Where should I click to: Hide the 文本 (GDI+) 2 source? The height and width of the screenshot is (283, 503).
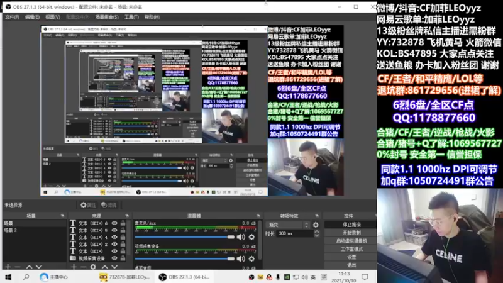click(x=114, y=244)
